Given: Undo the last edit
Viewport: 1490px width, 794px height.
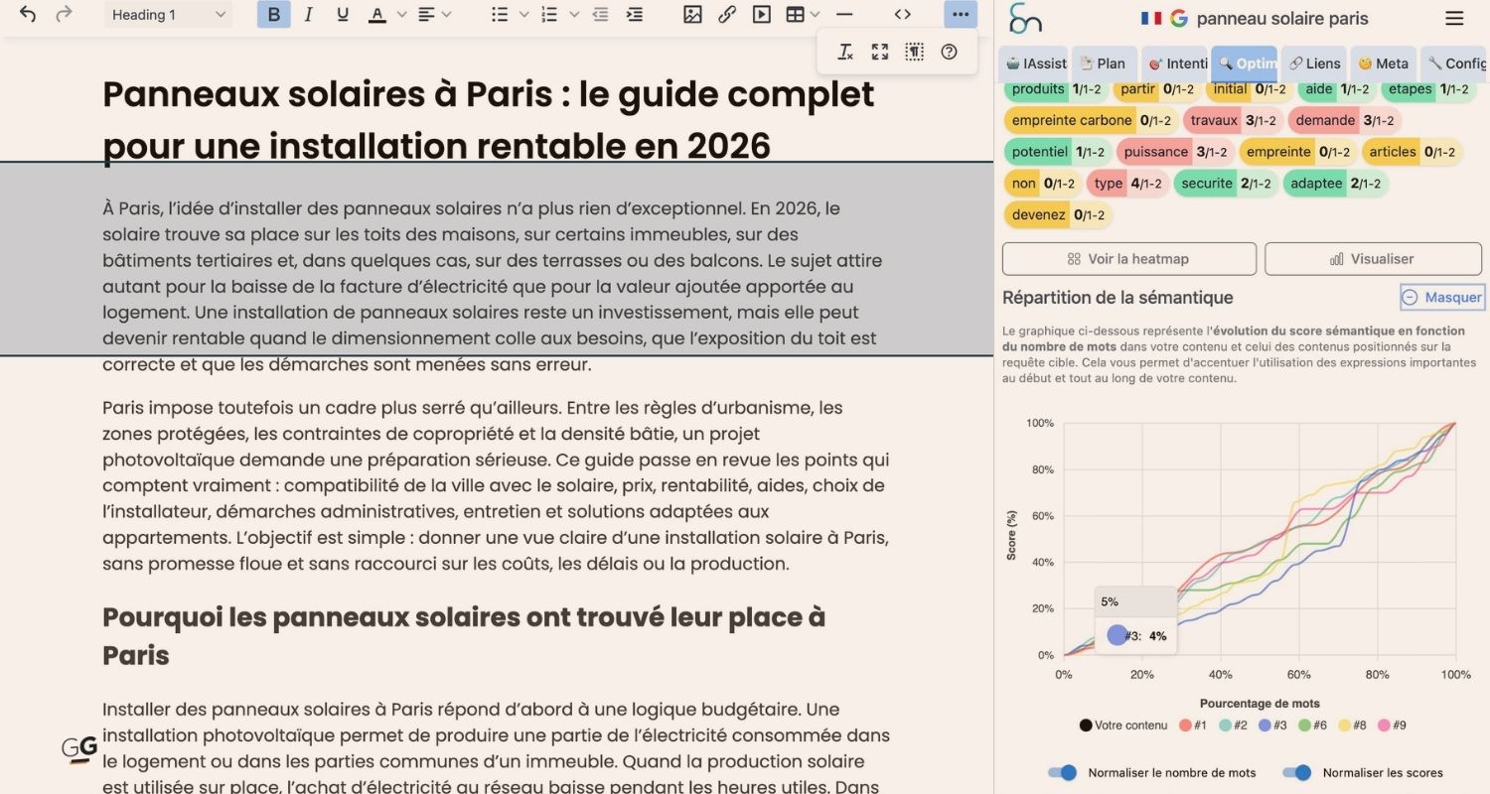Looking at the screenshot, I should pos(26,14).
